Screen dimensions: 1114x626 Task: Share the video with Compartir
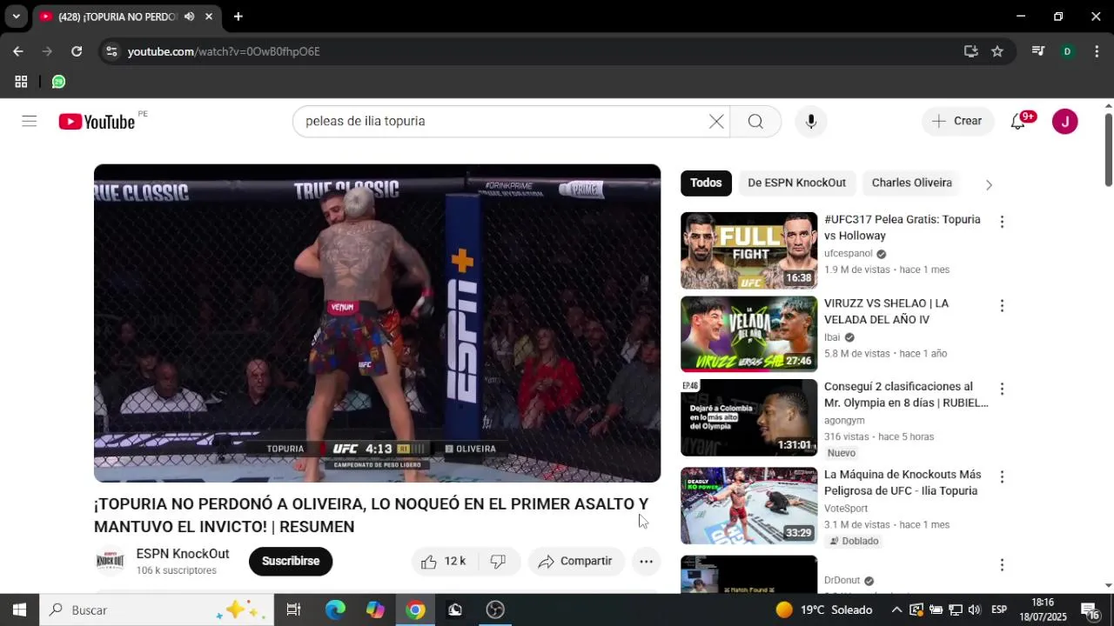pos(575,562)
